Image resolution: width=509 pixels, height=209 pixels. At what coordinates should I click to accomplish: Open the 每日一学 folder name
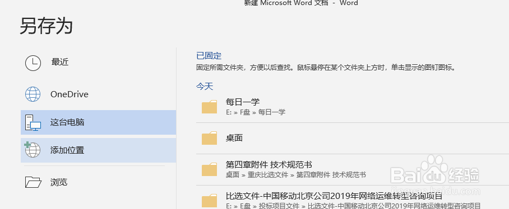[243, 102]
